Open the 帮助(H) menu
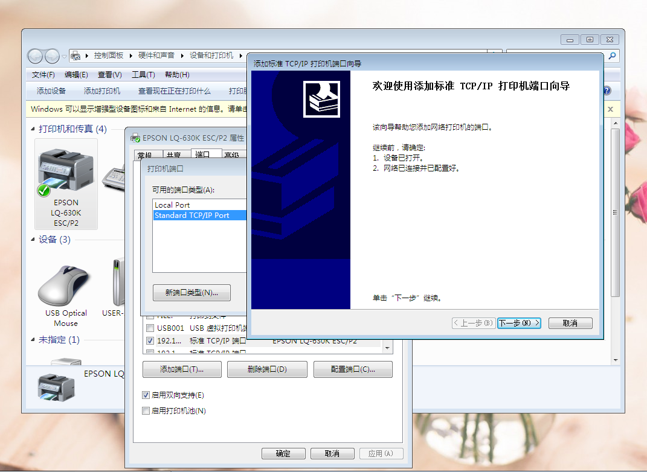This screenshot has width=647, height=472. (x=177, y=75)
